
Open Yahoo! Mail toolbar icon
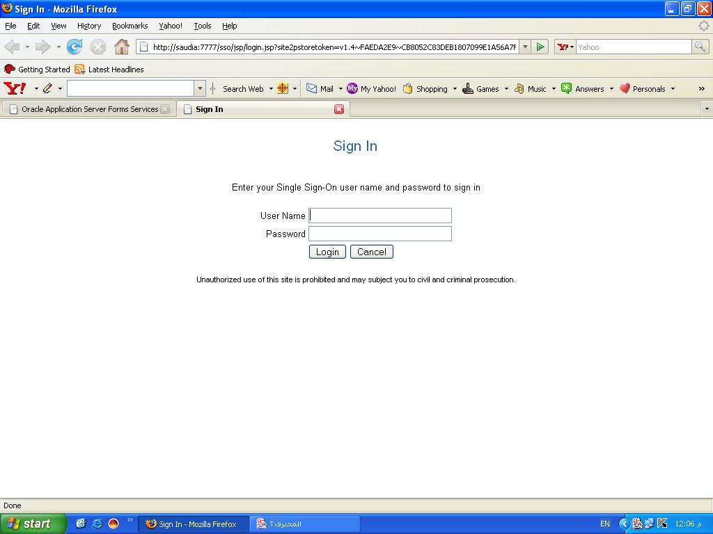[x=320, y=89]
